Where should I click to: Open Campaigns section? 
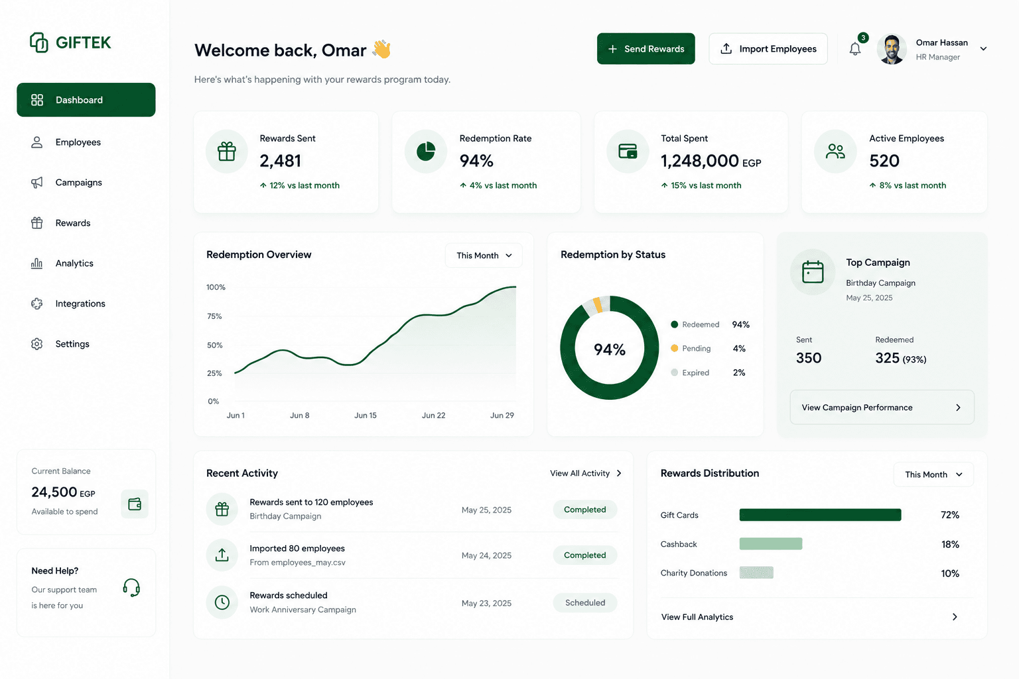86,182
